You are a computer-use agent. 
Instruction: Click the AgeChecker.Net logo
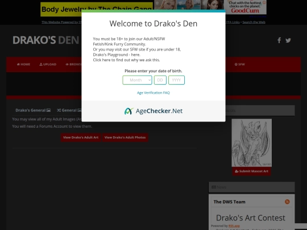tap(153, 111)
